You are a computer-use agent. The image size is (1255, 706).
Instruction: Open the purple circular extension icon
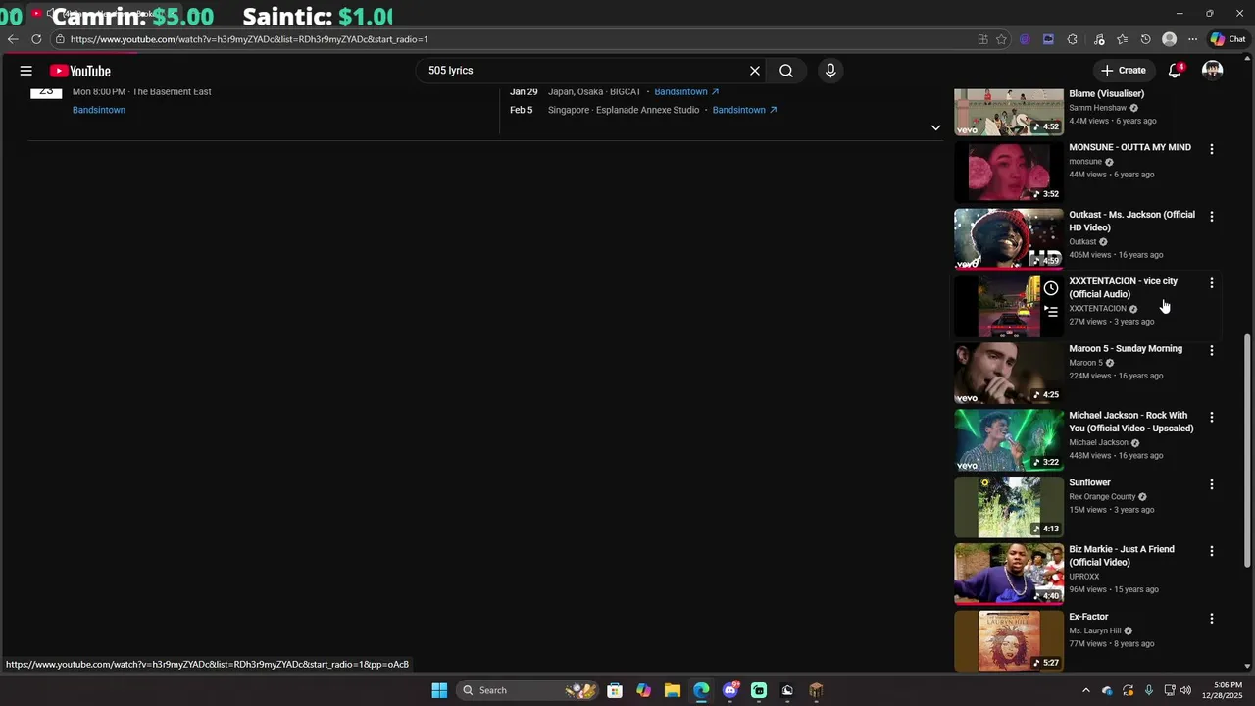click(x=1025, y=39)
